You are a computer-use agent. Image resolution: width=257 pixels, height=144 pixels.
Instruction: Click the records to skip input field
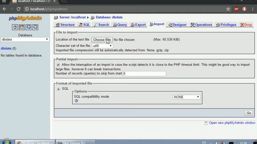tap(145, 74)
